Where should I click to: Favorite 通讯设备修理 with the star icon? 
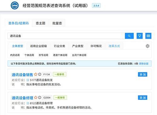pyautogui.click(x=36, y=97)
